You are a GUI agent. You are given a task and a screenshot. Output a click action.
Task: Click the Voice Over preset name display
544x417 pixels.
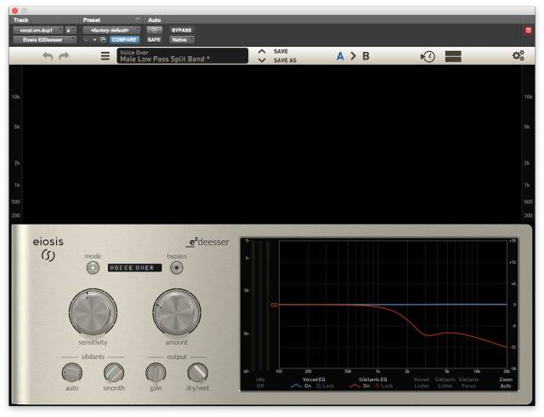(183, 56)
